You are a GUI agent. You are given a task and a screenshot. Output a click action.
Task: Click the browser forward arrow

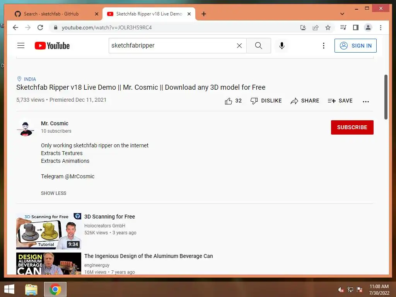pyautogui.click(x=28, y=27)
